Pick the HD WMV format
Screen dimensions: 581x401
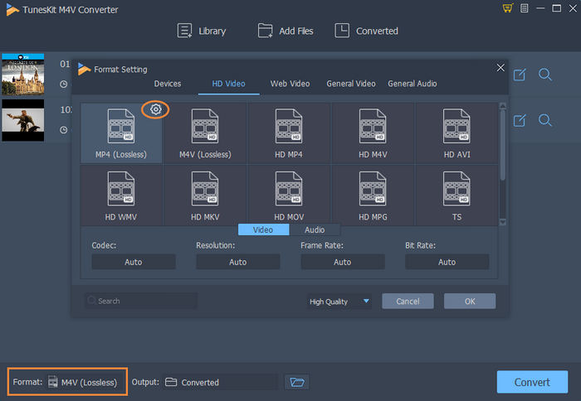[121, 196]
